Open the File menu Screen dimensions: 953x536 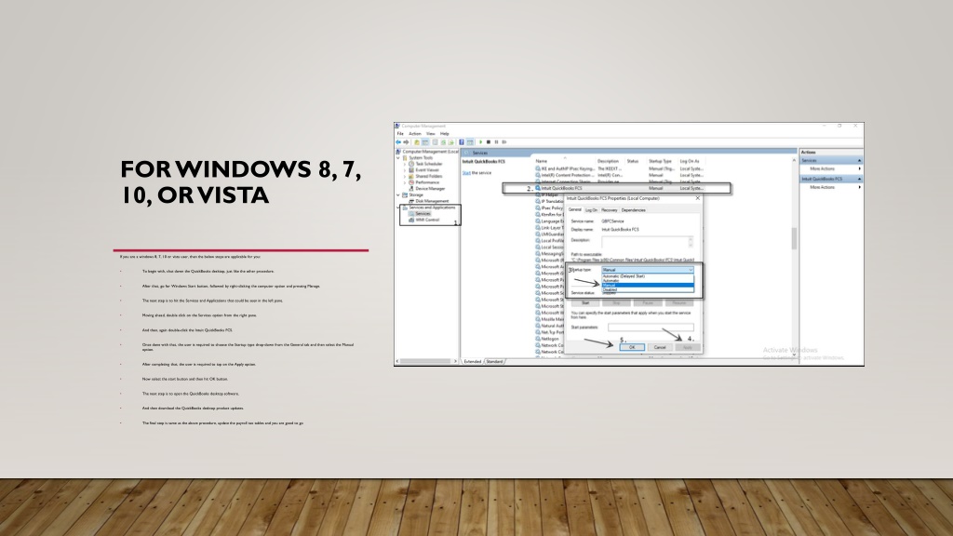400,134
